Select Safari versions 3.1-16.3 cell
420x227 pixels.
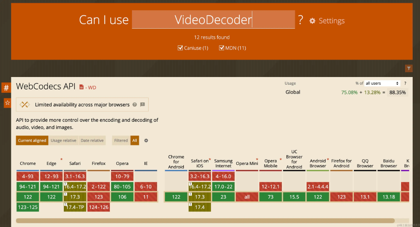[x=75, y=177]
